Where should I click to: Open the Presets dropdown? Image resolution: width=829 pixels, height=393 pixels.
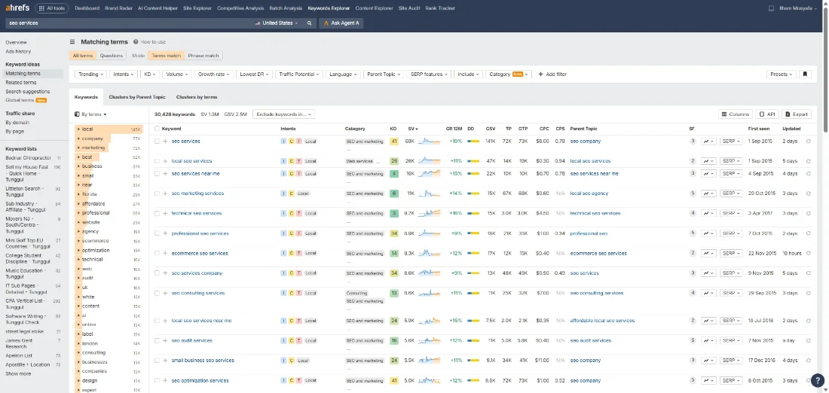(782, 75)
